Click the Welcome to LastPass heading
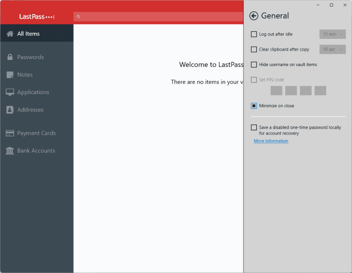Viewport: 352px width, 273px height. coord(211,65)
